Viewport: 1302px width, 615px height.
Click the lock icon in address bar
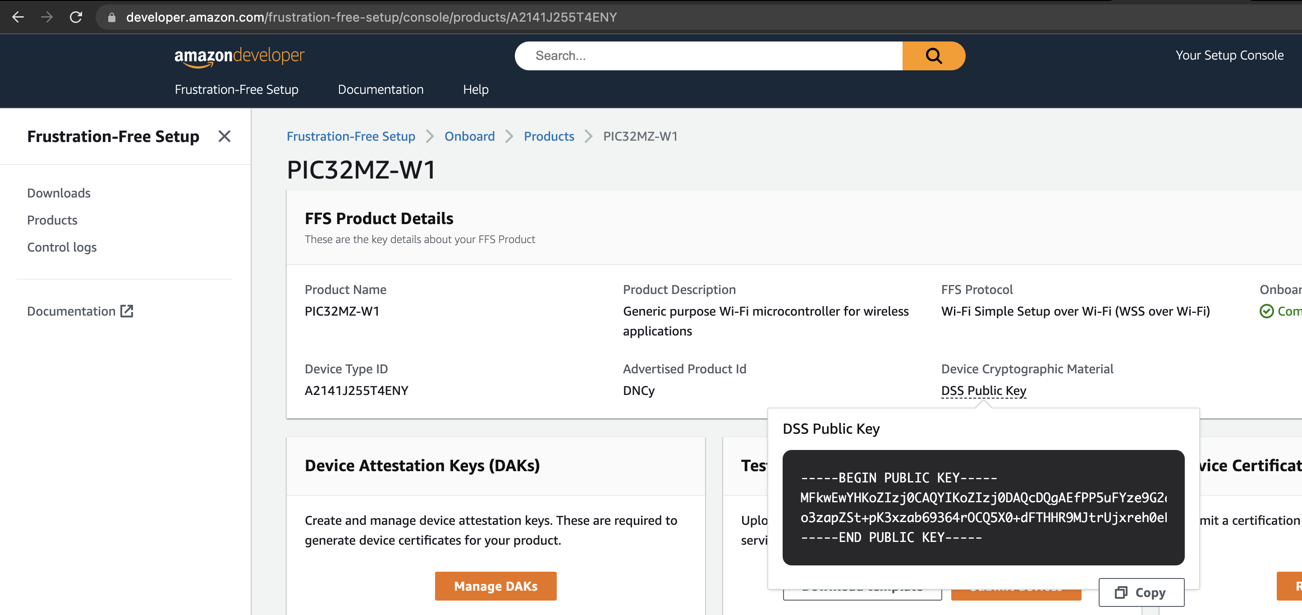pos(112,18)
